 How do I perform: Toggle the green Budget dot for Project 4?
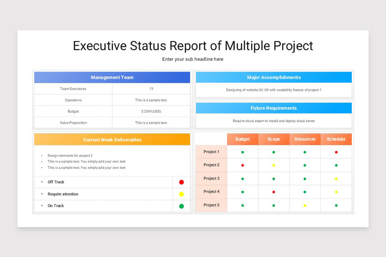243,192
